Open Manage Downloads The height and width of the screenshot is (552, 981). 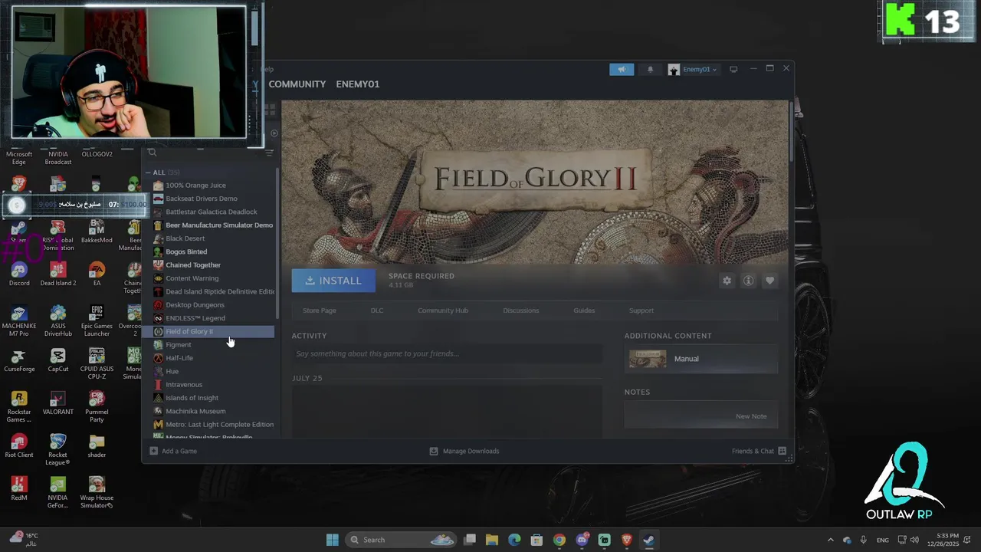click(x=464, y=451)
